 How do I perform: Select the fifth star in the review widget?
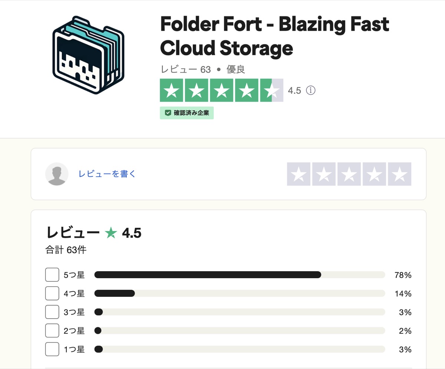[x=399, y=174]
